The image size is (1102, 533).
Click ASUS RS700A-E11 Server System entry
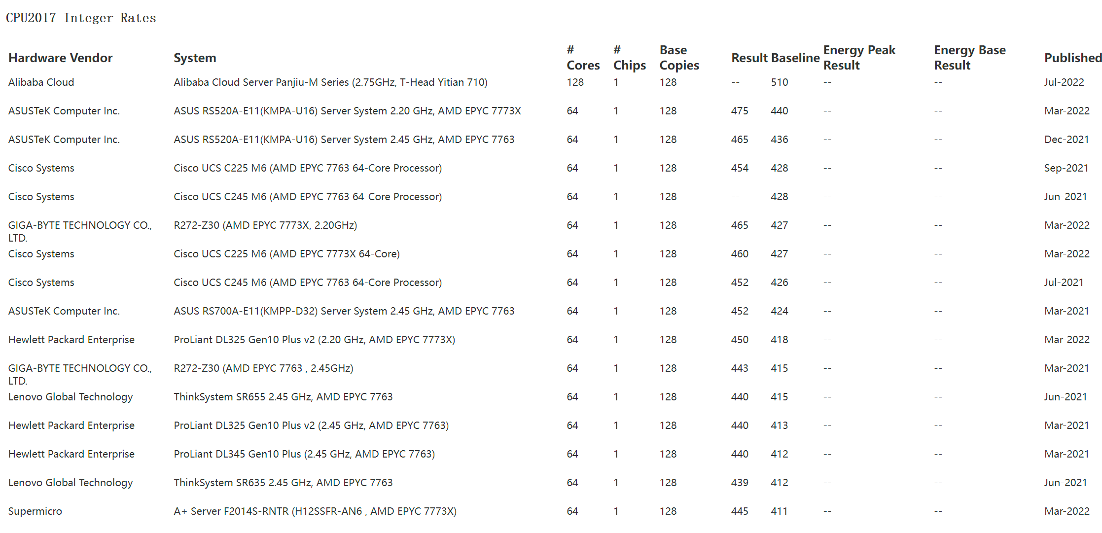(344, 311)
